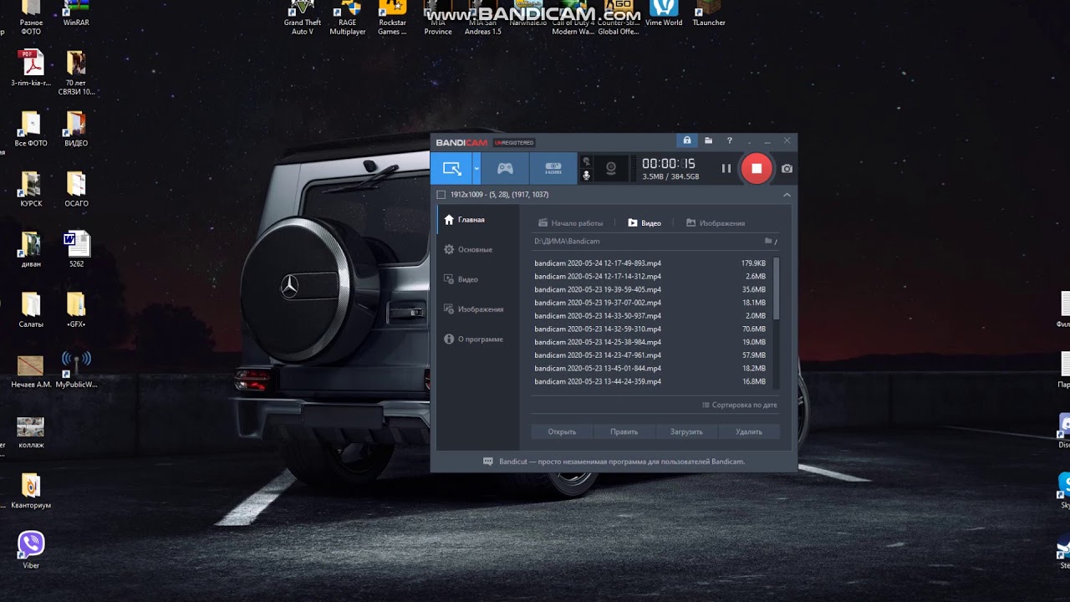The width and height of the screenshot is (1070, 602).
Task: Open the ВИДЕО desktop folder
Action: point(76,129)
